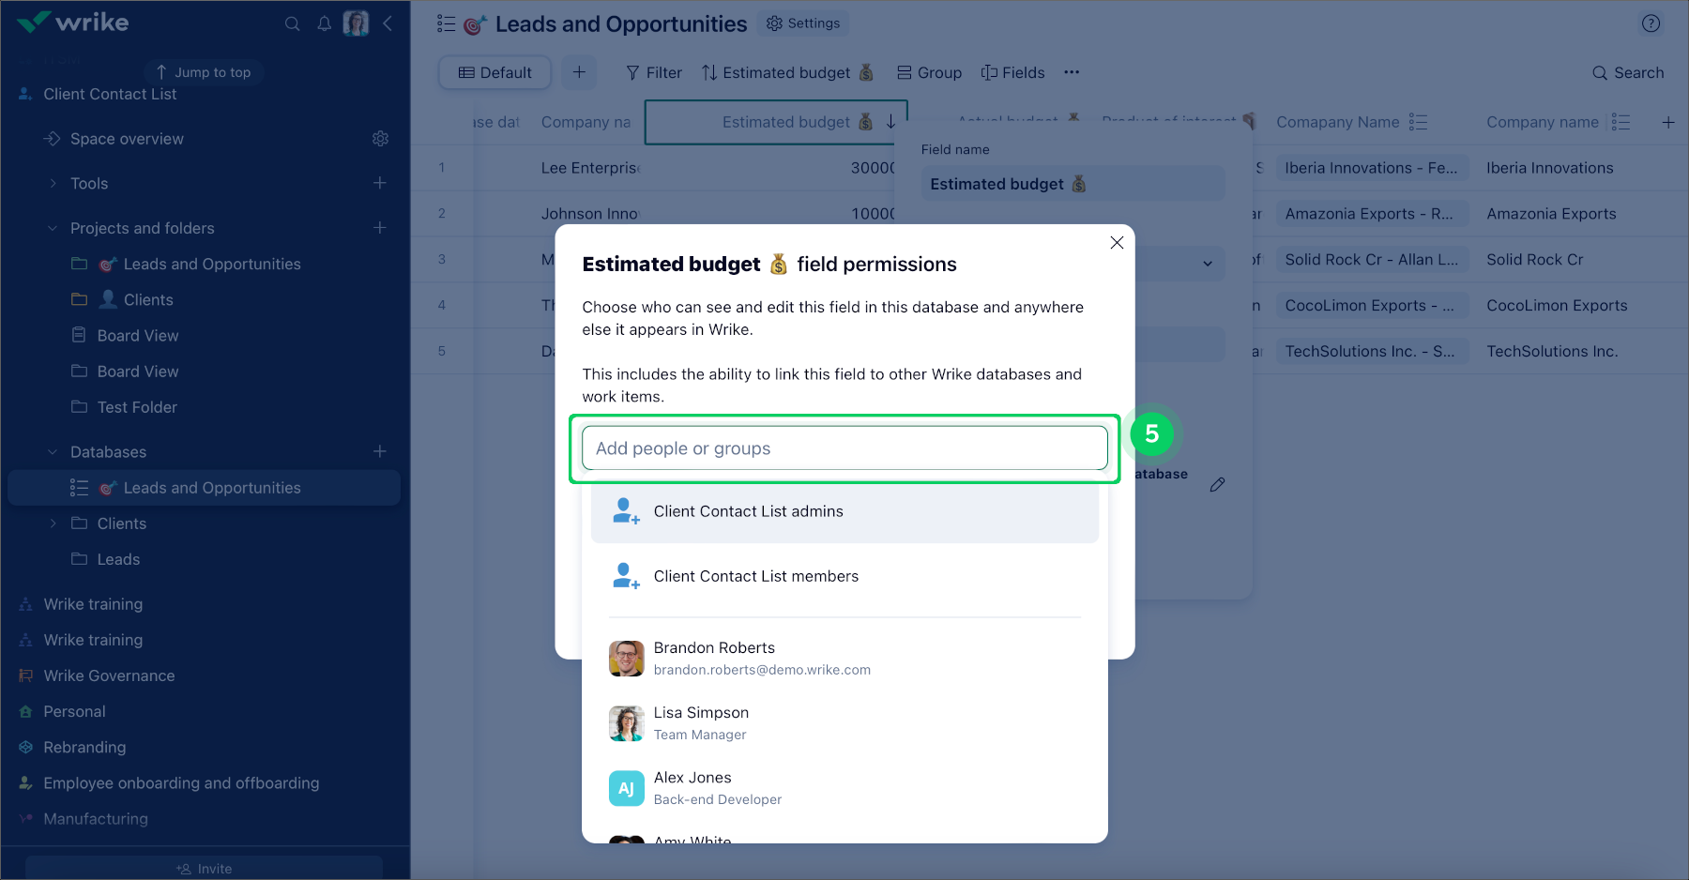Close the field permissions dialog

click(1117, 243)
